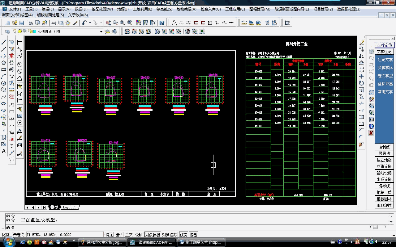The height and width of the screenshot is (247, 396).
Task: Click the Save file icon
Action: [x=22, y=23]
